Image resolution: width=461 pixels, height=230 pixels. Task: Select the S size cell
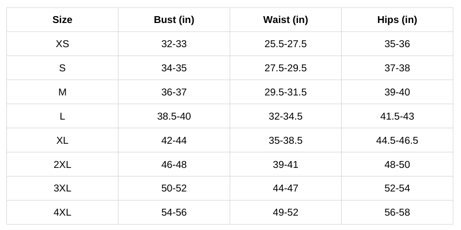pyautogui.click(x=62, y=68)
